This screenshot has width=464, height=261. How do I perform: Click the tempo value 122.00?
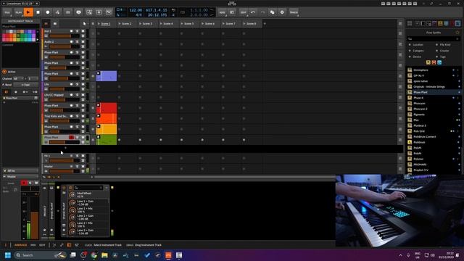pos(136,10)
